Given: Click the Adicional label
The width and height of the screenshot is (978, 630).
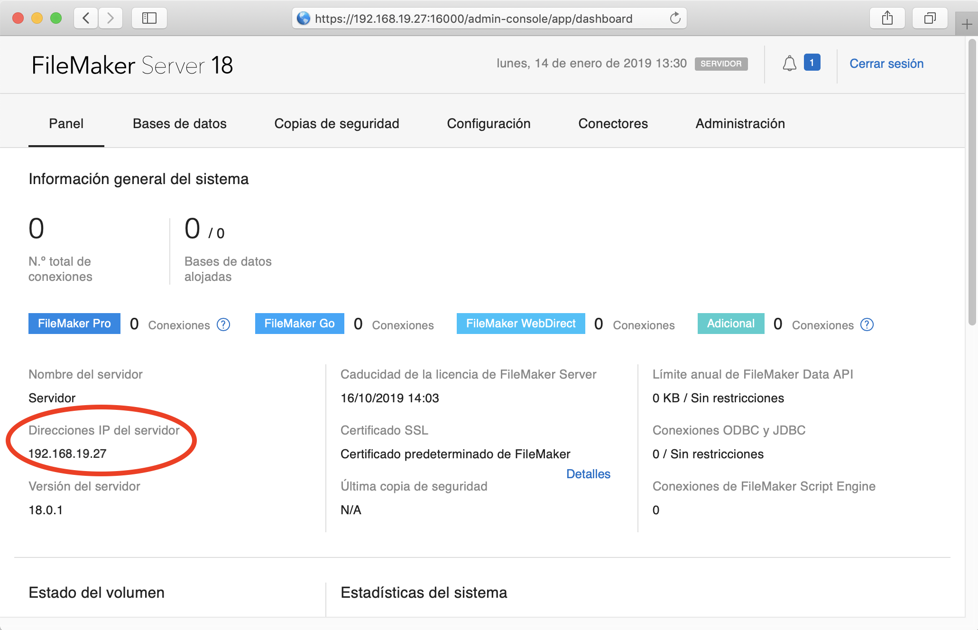Looking at the screenshot, I should (731, 324).
